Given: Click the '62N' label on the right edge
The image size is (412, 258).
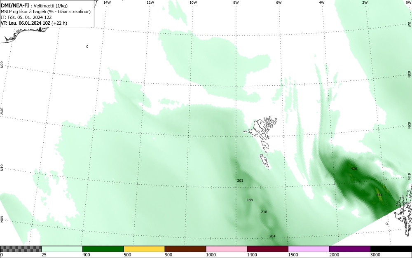Looking at the screenshot, I should coord(410,125).
